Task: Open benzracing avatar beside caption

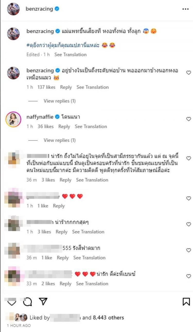Action: (x=13, y=34)
